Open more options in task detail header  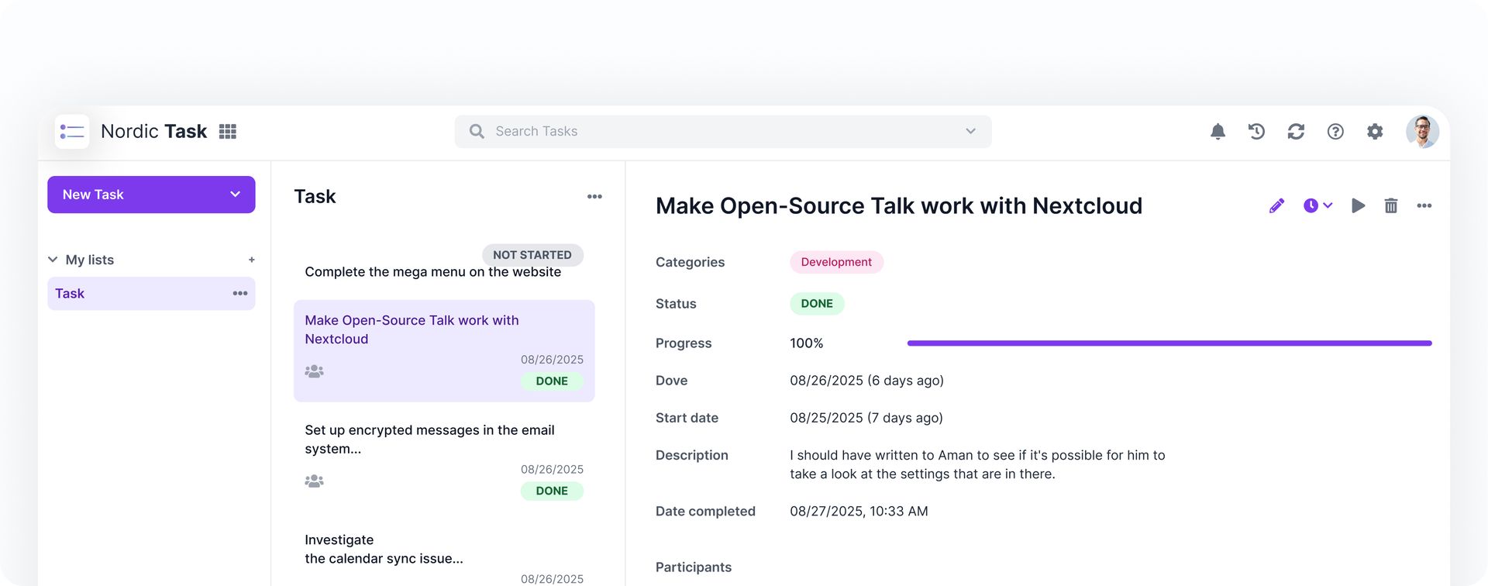coord(1424,205)
